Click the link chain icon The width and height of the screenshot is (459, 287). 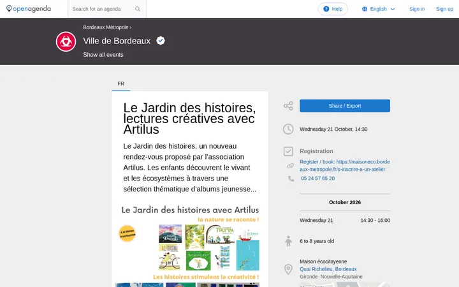290,166
